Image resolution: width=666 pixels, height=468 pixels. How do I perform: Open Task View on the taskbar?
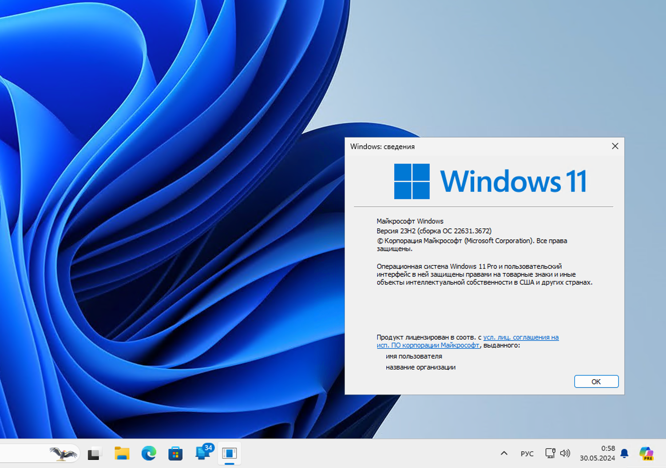[95, 453]
